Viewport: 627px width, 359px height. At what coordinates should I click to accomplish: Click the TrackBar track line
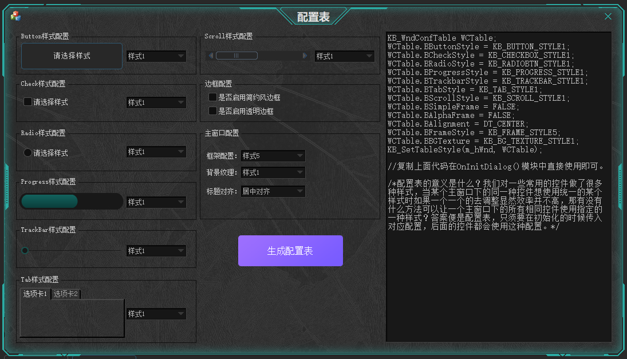[x=72, y=250]
